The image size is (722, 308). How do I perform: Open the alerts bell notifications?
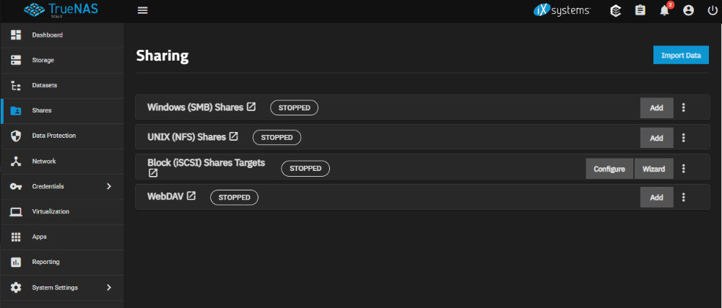(664, 10)
